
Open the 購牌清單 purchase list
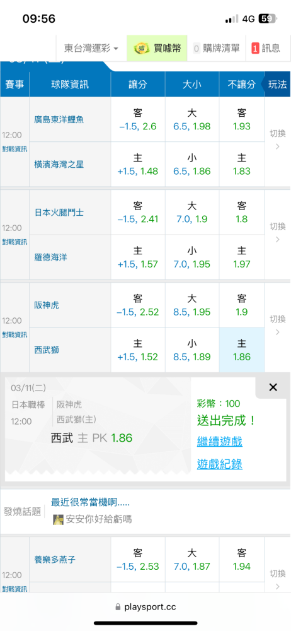(x=216, y=49)
